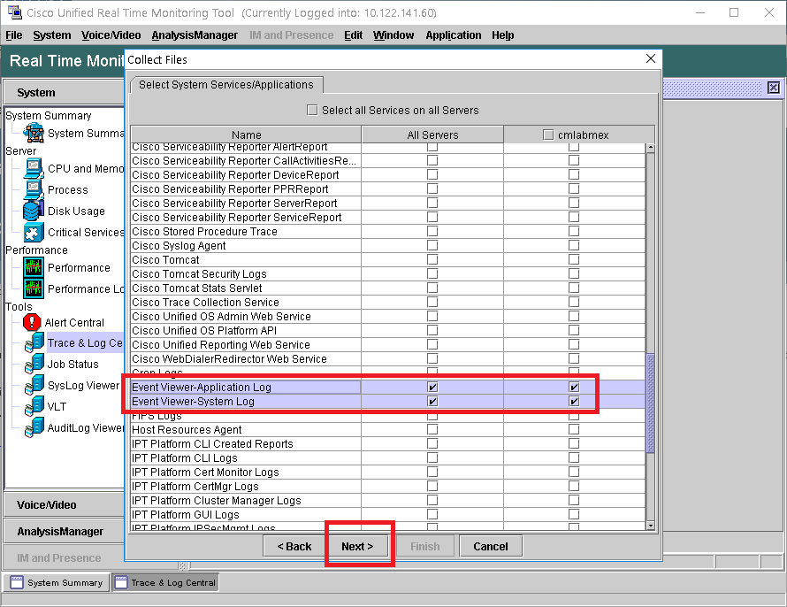Select Cisco Serviceability Reporter DeviceReport row
The width and height of the screenshot is (787, 607).
[x=387, y=174]
